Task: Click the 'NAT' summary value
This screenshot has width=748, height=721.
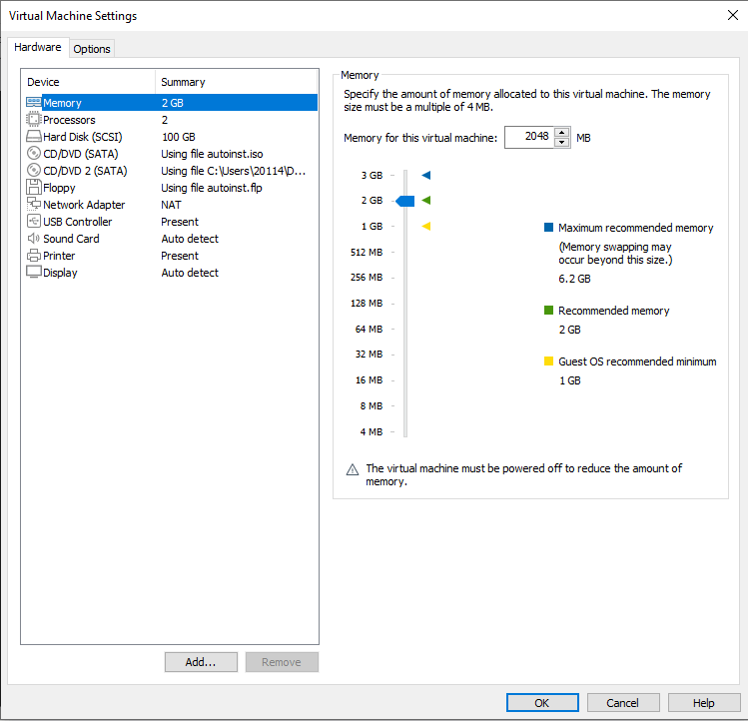Action: coord(171,205)
